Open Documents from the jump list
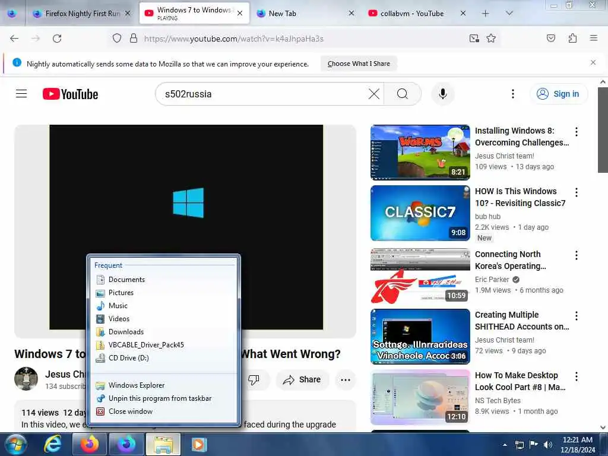The image size is (608, 456). [x=163, y=279]
